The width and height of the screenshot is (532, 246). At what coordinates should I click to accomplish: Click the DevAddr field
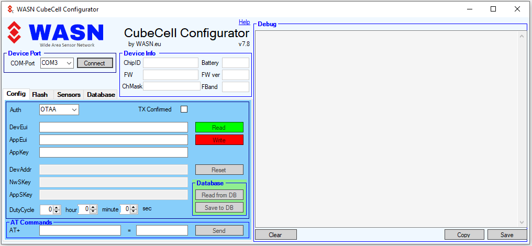pos(113,170)
